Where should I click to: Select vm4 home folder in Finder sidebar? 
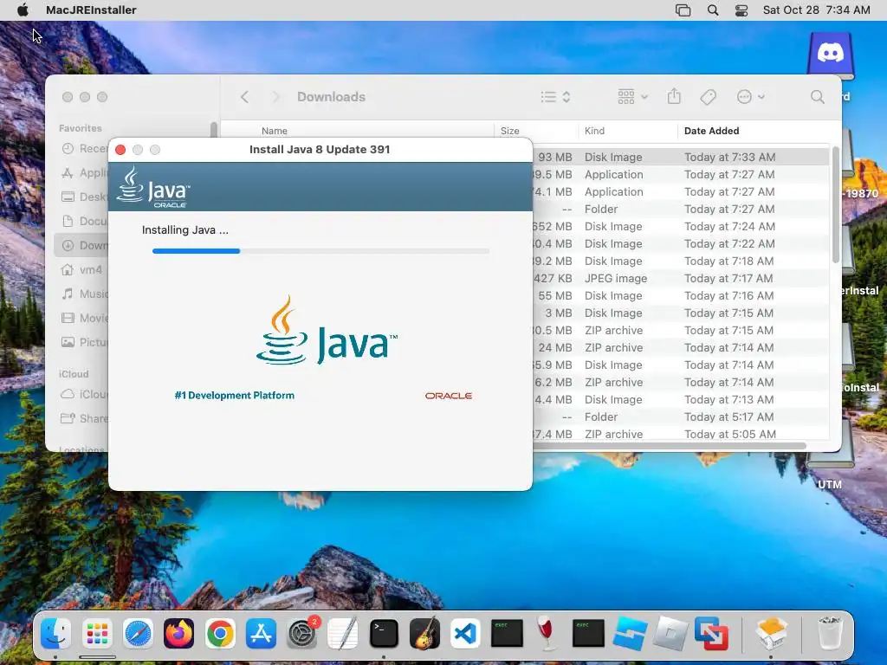(82, 270)
